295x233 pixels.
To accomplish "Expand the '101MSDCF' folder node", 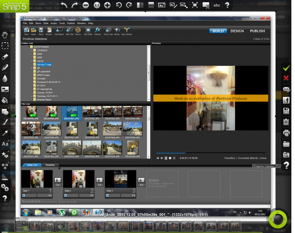I will (32, 50).
